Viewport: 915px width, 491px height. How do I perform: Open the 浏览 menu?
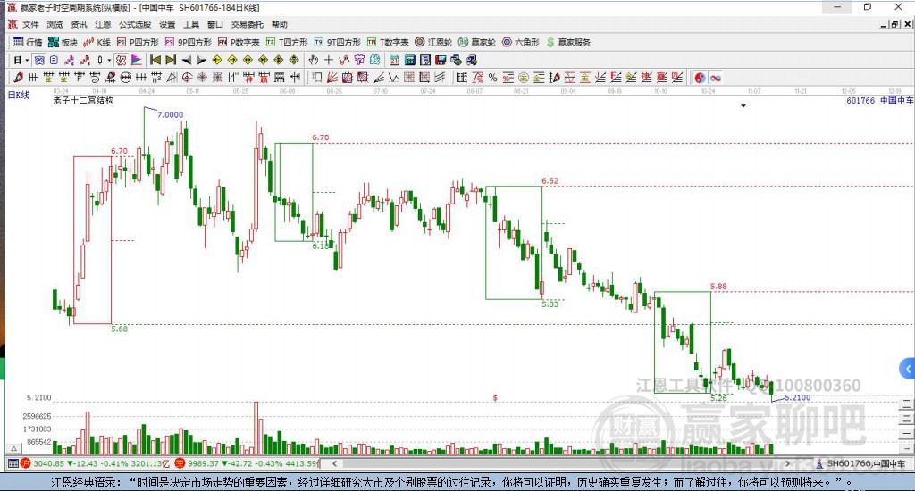55,24
